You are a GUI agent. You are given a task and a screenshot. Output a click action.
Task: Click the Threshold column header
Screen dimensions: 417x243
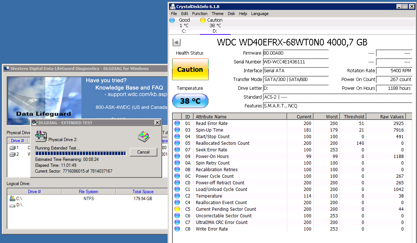(x=353, y=117)
